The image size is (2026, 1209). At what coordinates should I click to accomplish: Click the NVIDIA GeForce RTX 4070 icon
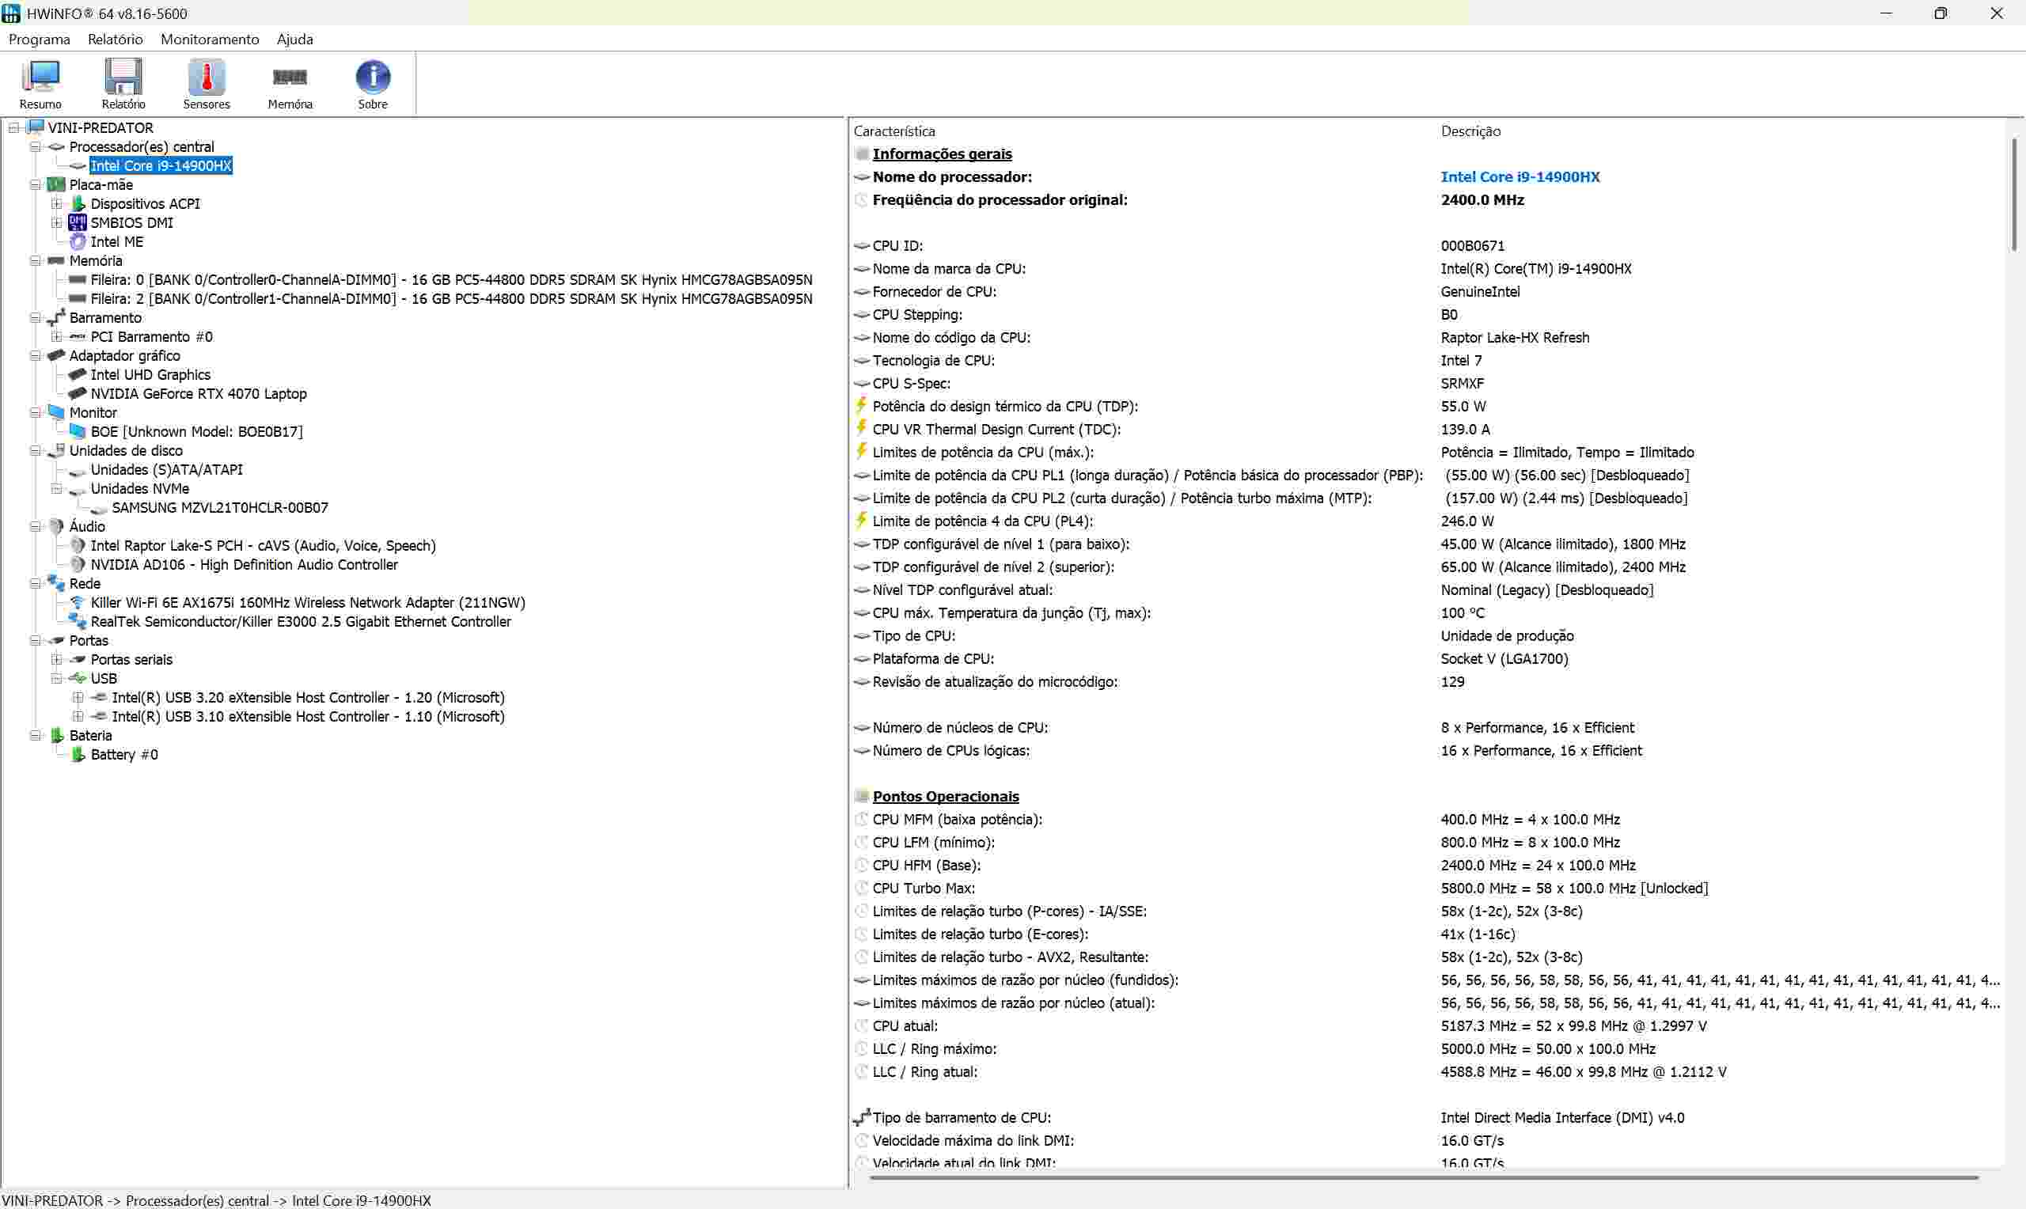(x=78, y=393)
